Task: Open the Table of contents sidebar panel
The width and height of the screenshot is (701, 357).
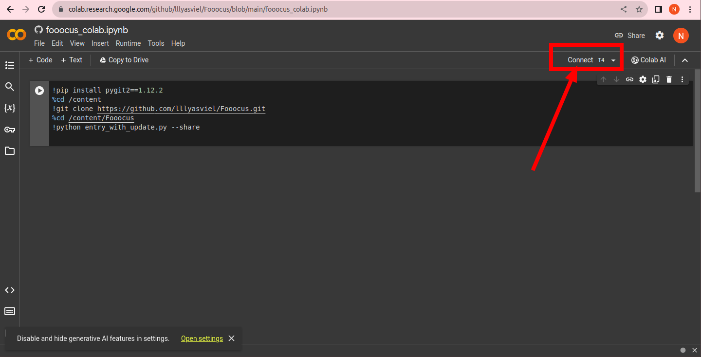Action: pos(10,65)
